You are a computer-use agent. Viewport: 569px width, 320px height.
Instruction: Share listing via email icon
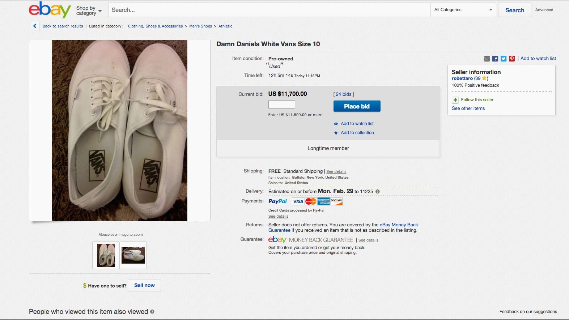[x=487, y=59]
